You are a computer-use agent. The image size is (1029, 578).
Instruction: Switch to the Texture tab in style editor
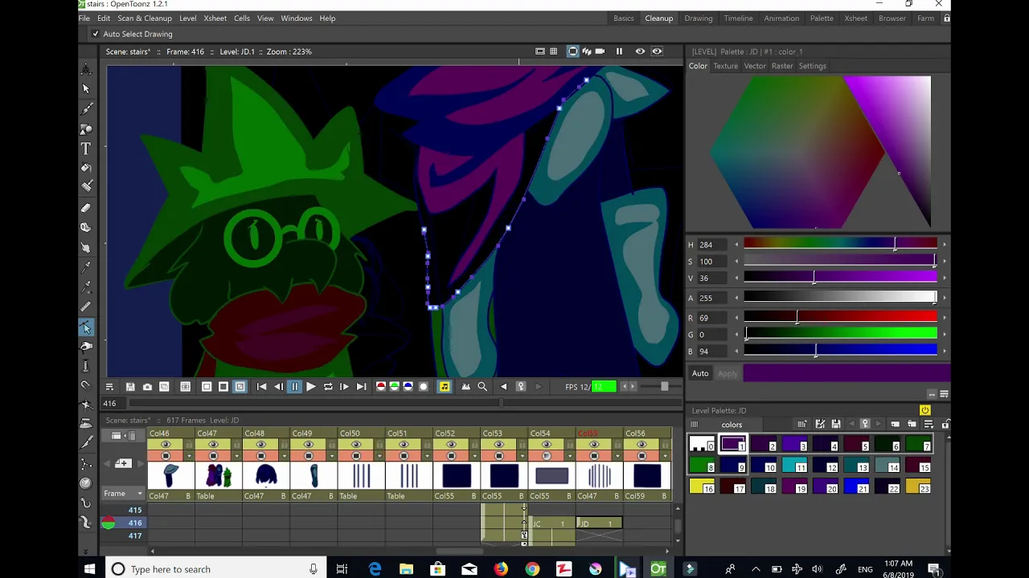(x=725, y=66)
